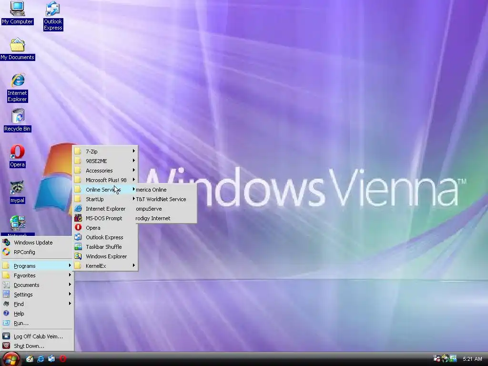Select Prodigy Internet entry

[x=166, y=218]
